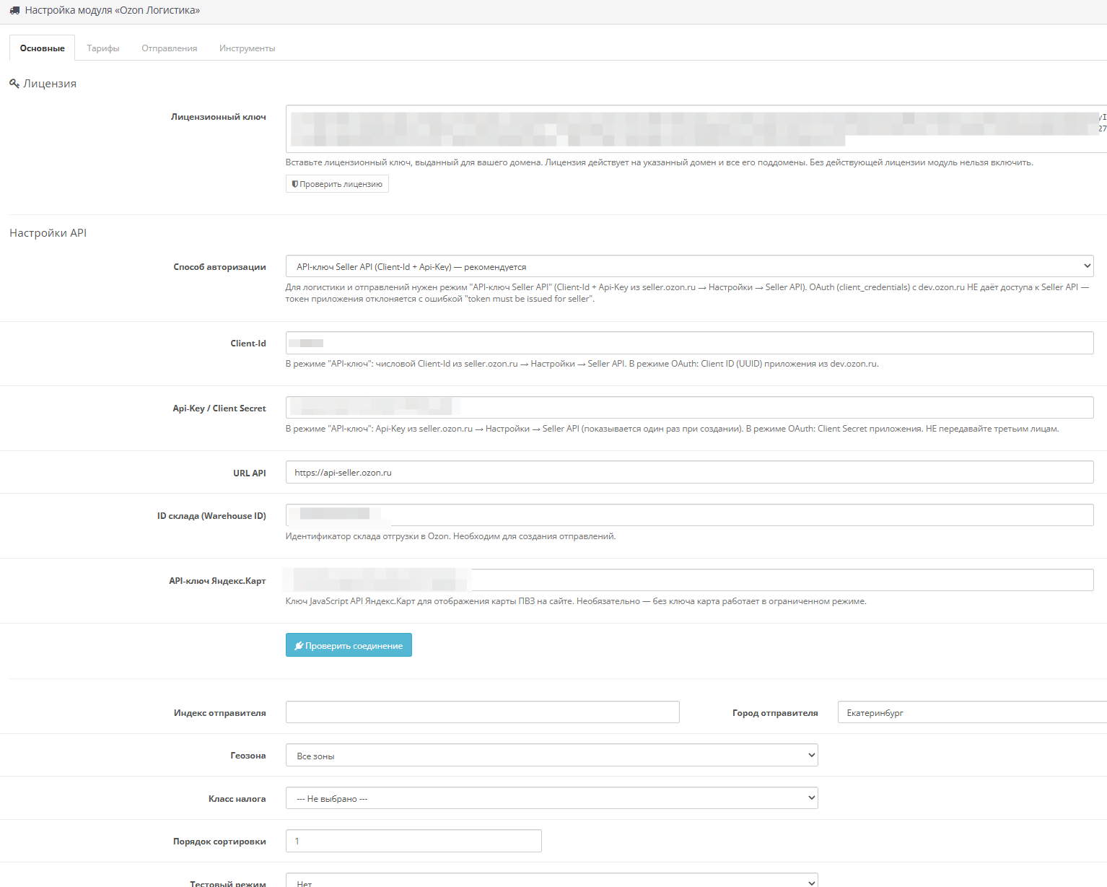Click the URL API label

pos(250,473)
